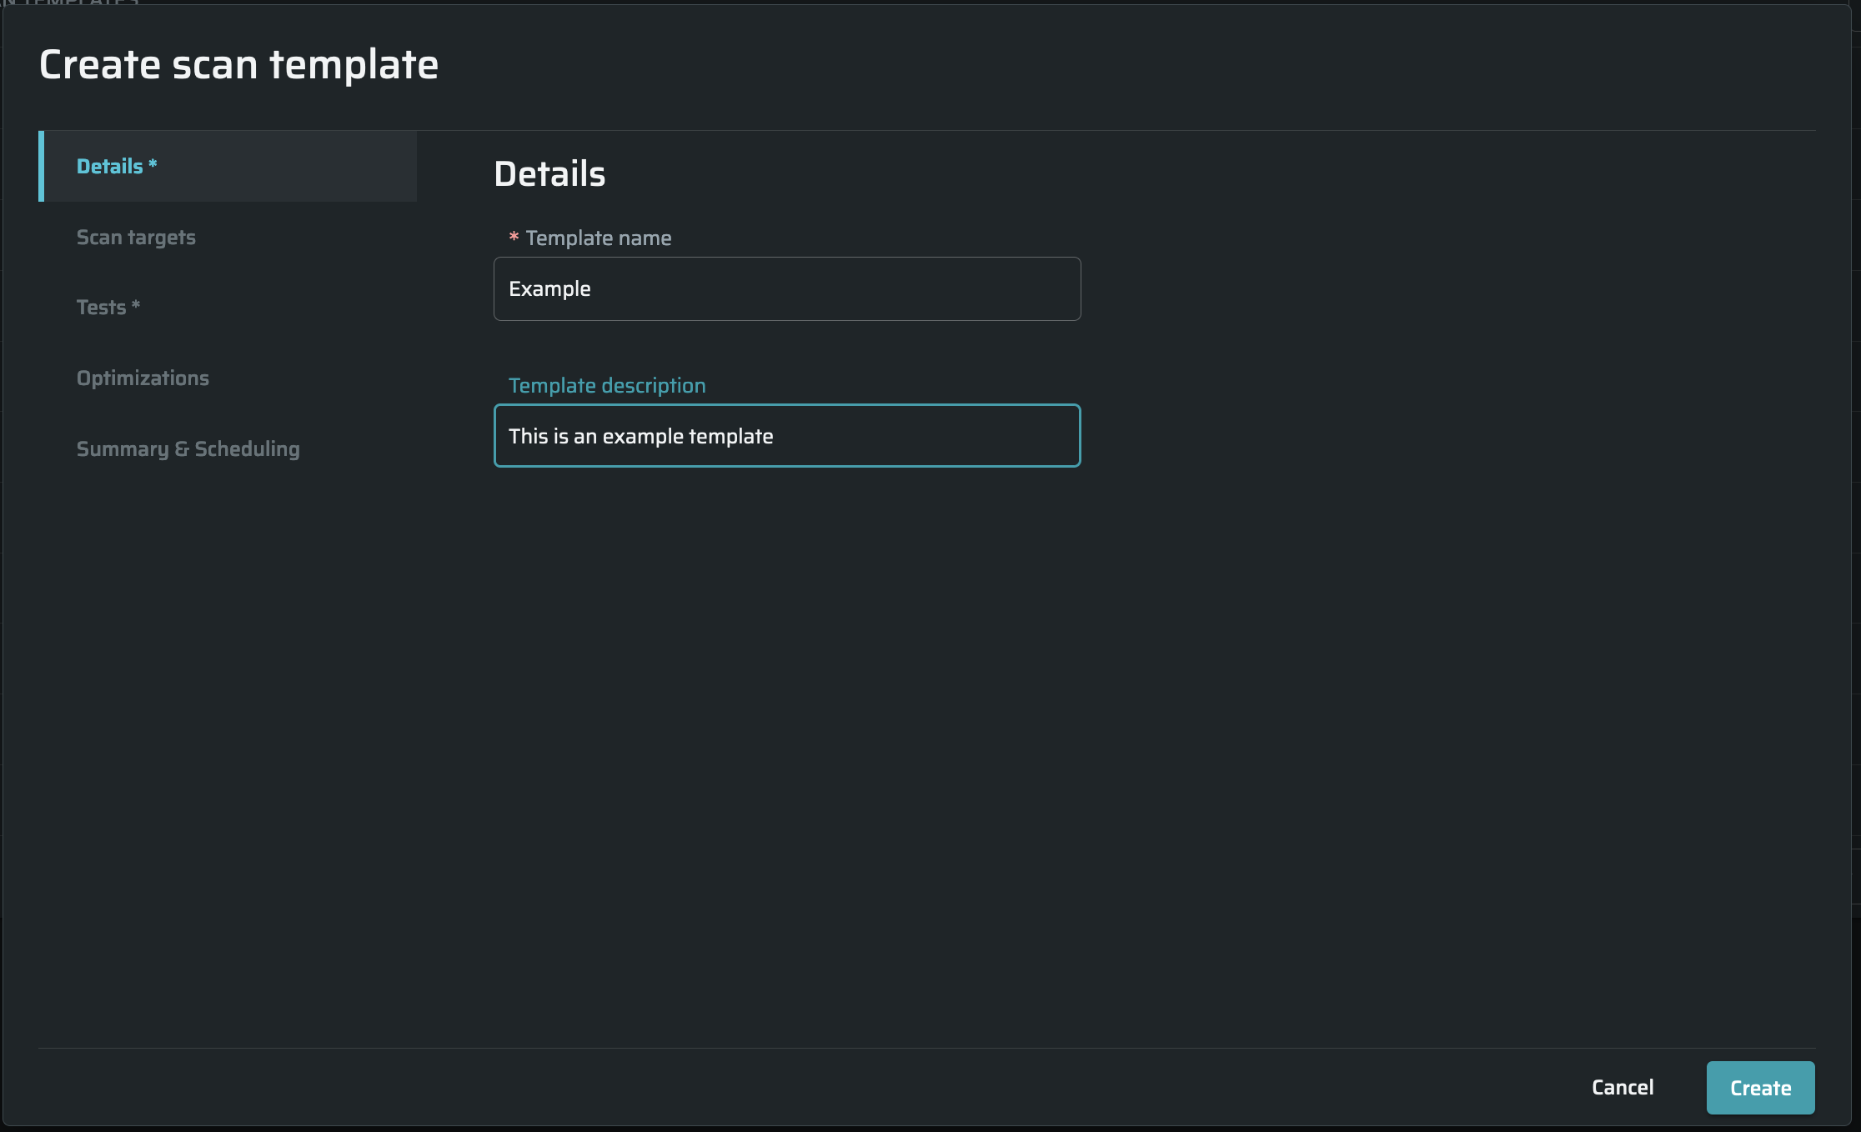This screenshot has height=1132, width=1861.
Task: Select the Optimizations tab
Action: [143, 378]
